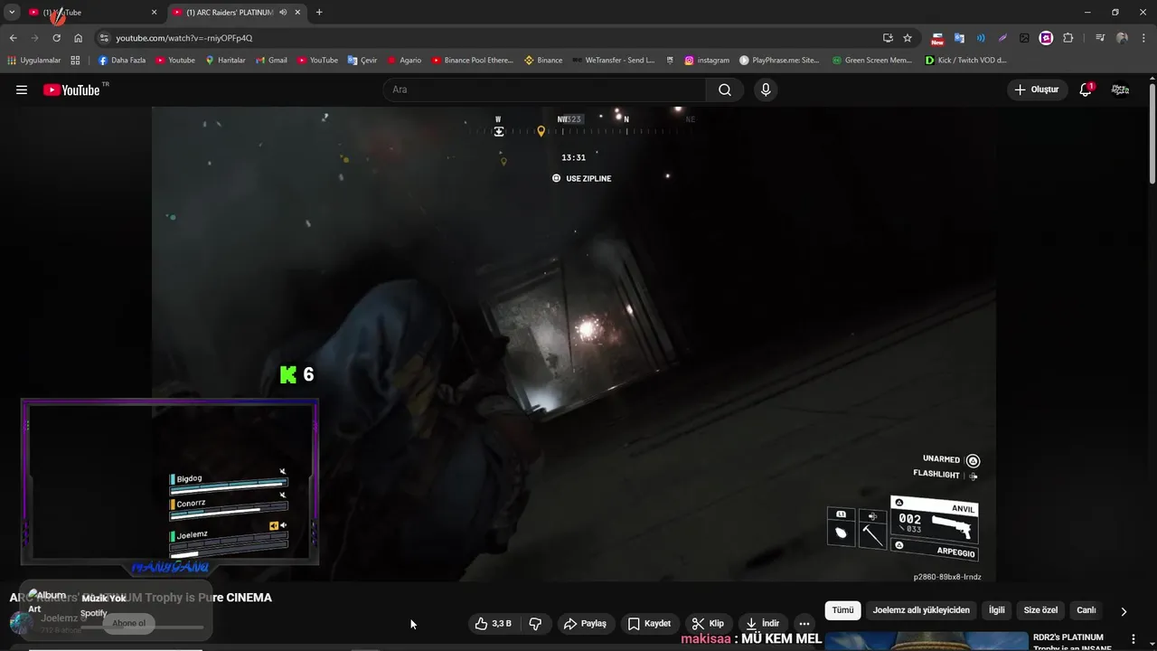
Task: Click the search magnifier button
Action: pos(725,90)
